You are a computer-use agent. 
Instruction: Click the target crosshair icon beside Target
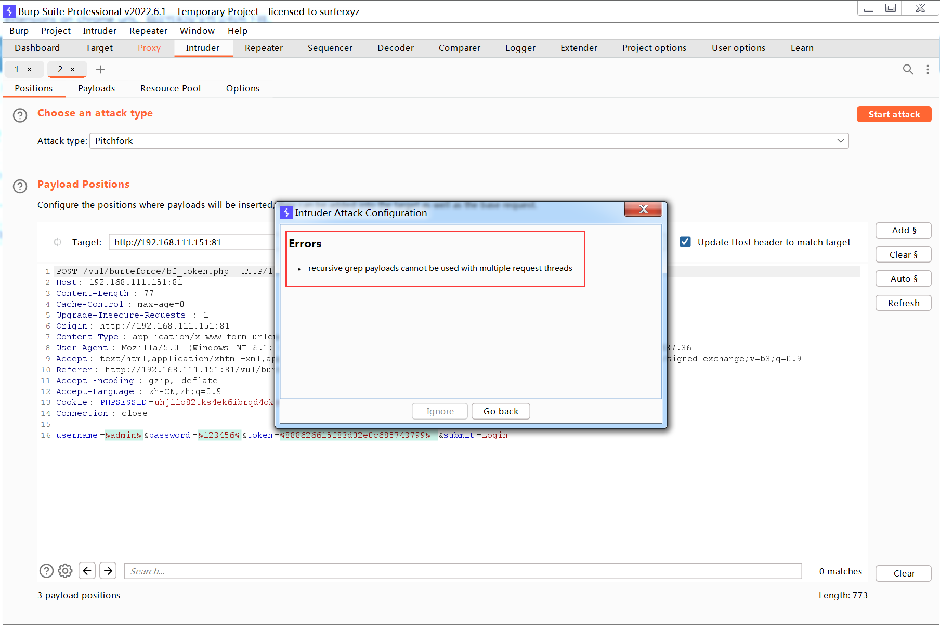[x=58, y=242]
